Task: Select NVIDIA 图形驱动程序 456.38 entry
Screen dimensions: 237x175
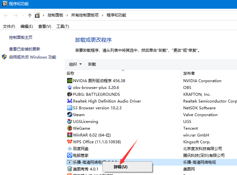Action: tap(99, 81)
